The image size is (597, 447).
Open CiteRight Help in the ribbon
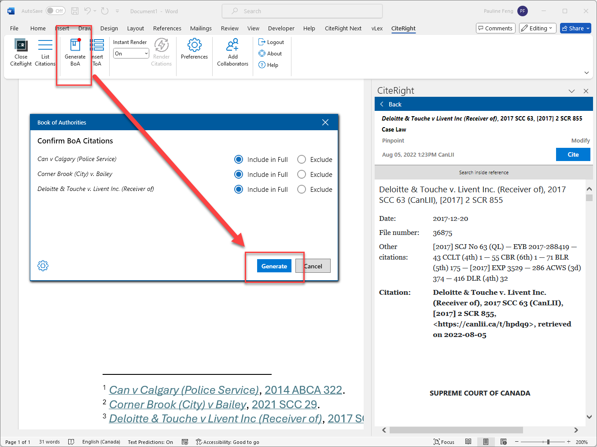269,65
